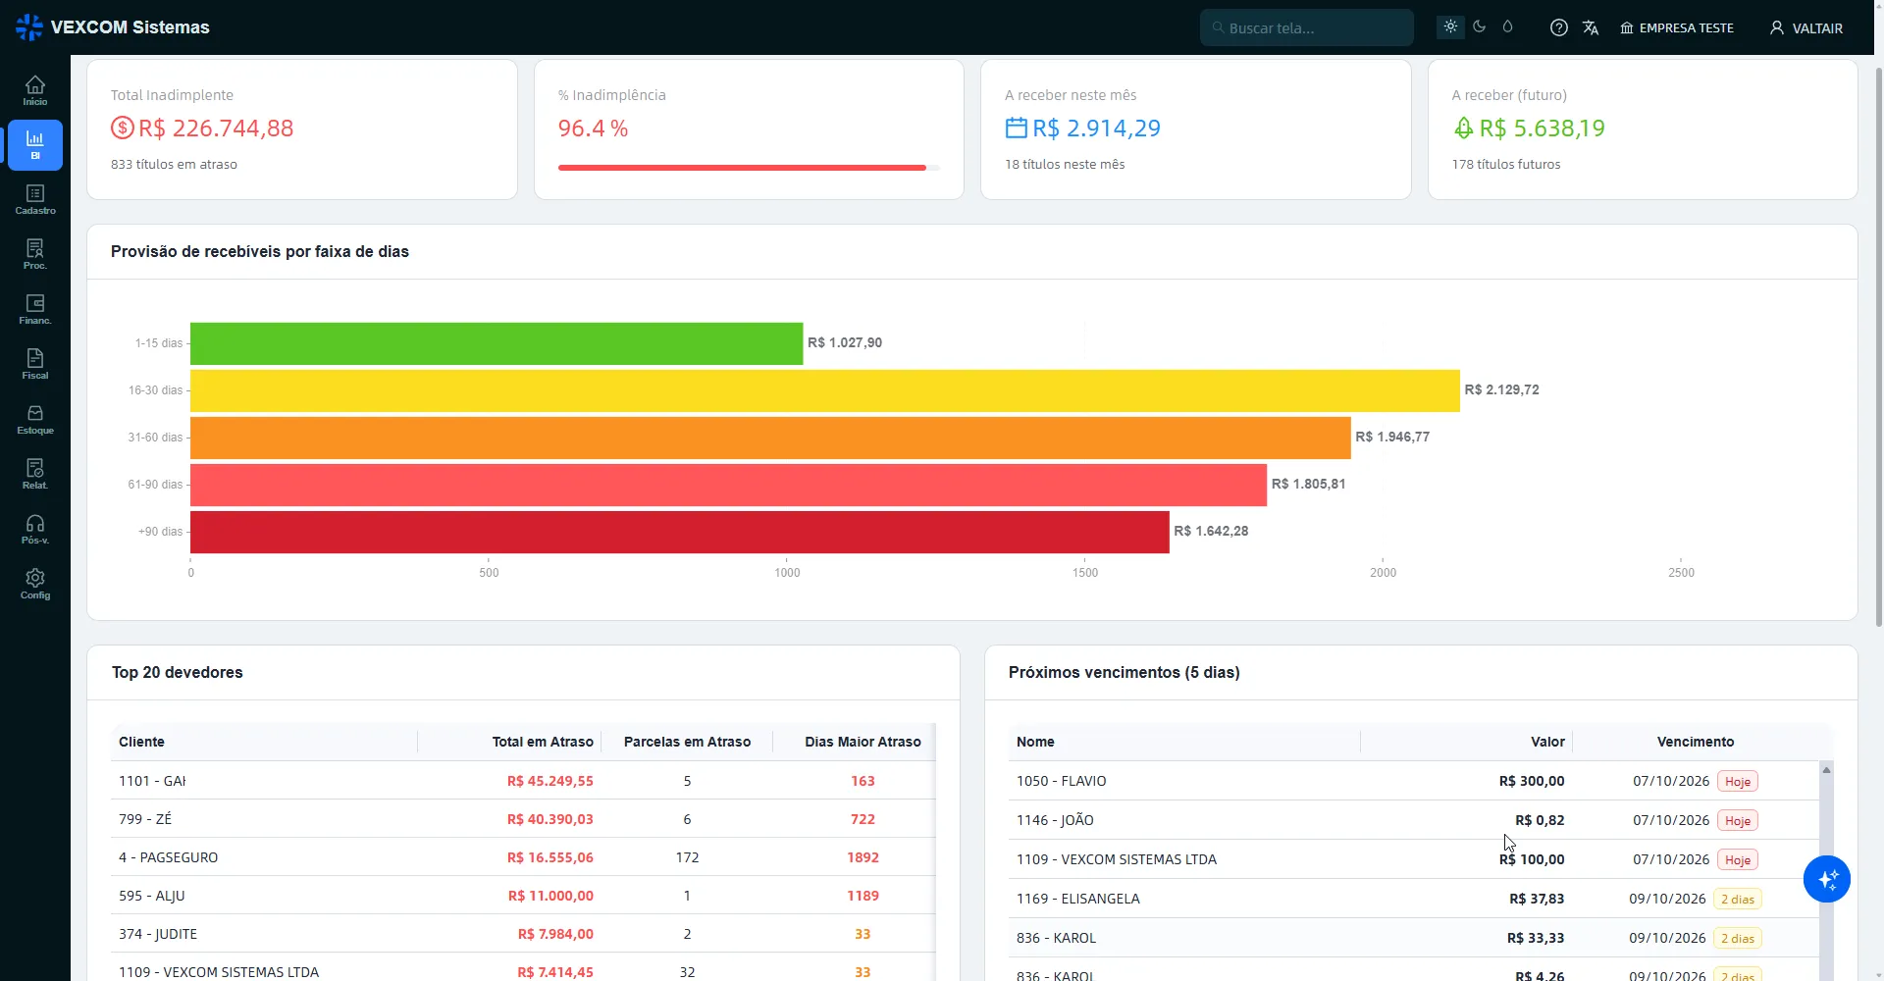Open the Cadastro sidebar section
Screen dimensions: 1884x981
pyautogui.click(x=35, y=200)
